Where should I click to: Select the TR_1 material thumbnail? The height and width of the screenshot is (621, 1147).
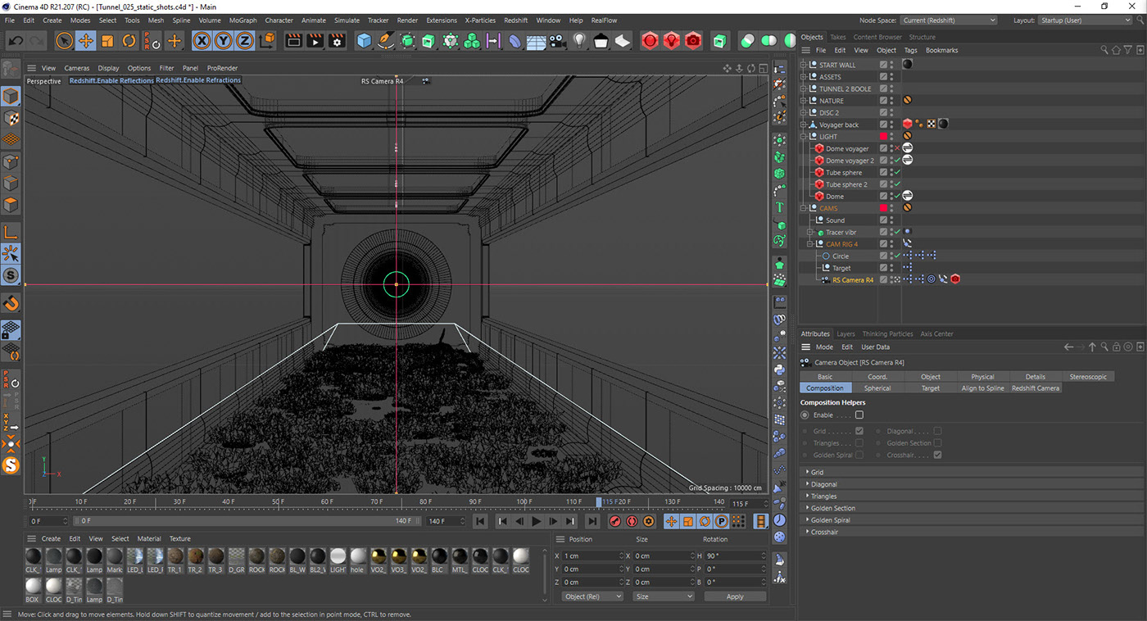point(175,557)
